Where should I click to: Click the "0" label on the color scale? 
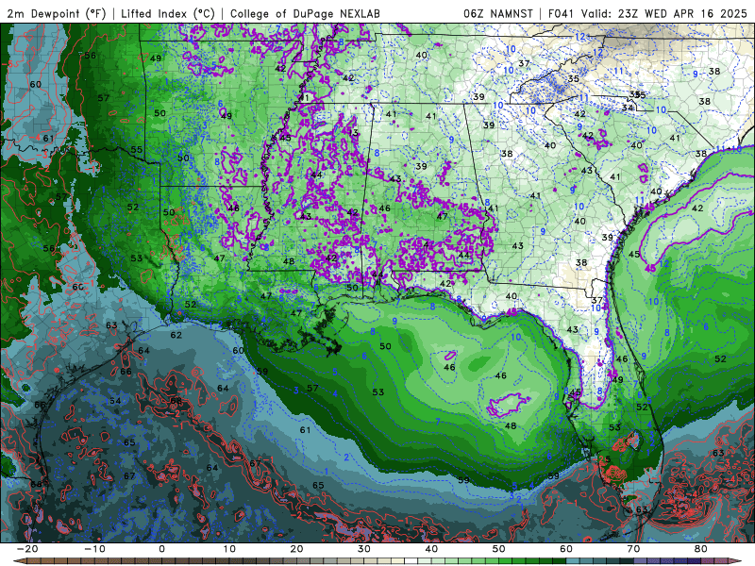tap(161, 549)
